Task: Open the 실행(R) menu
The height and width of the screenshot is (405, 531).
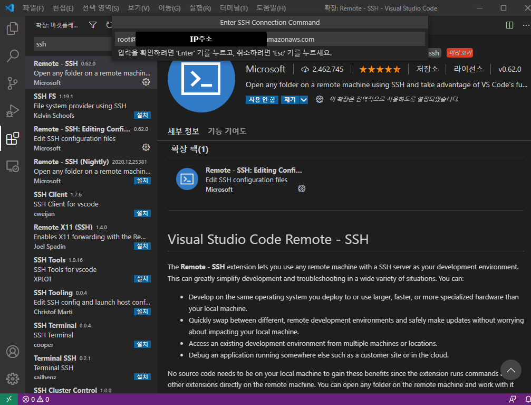Action: point(200,8)
